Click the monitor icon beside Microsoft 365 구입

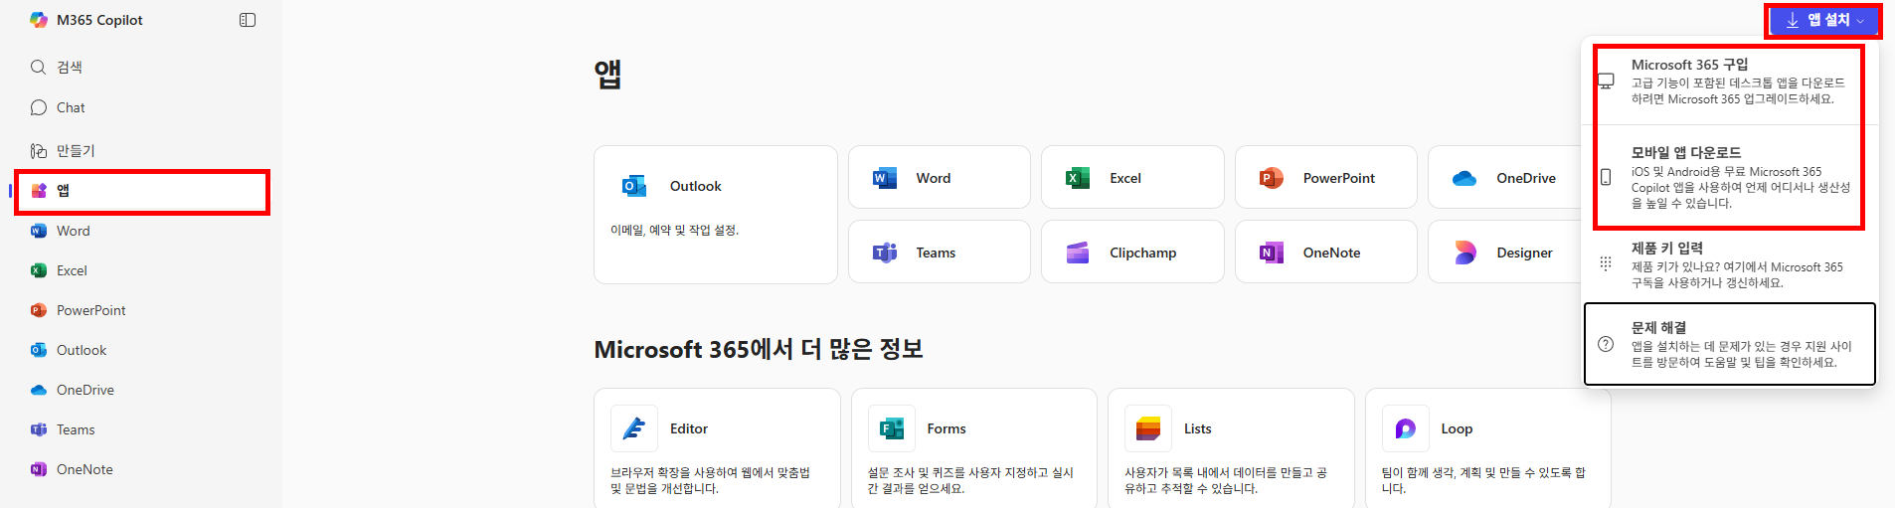pos(1606,81)
